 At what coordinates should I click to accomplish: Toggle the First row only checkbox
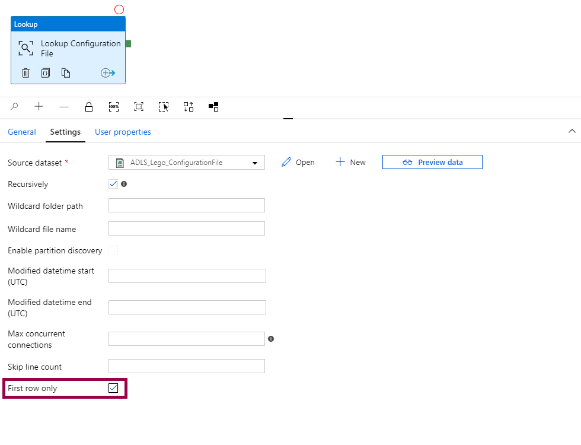113,388
